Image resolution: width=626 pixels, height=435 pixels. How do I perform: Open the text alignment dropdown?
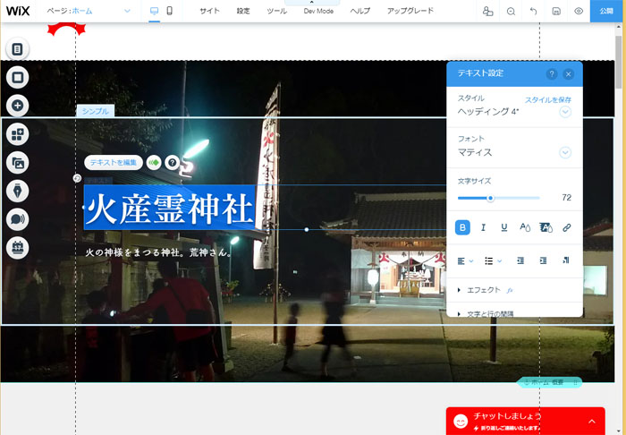pos(465,260)
